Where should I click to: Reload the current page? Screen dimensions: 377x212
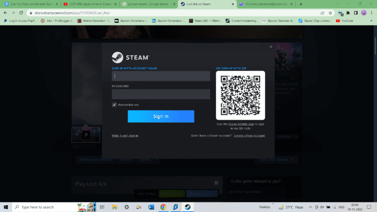pos(21,13)
